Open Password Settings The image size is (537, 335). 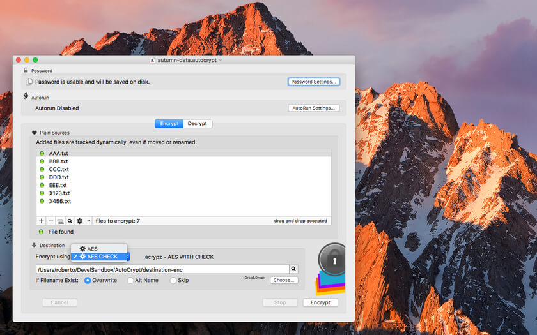click(x=313, y=82)
